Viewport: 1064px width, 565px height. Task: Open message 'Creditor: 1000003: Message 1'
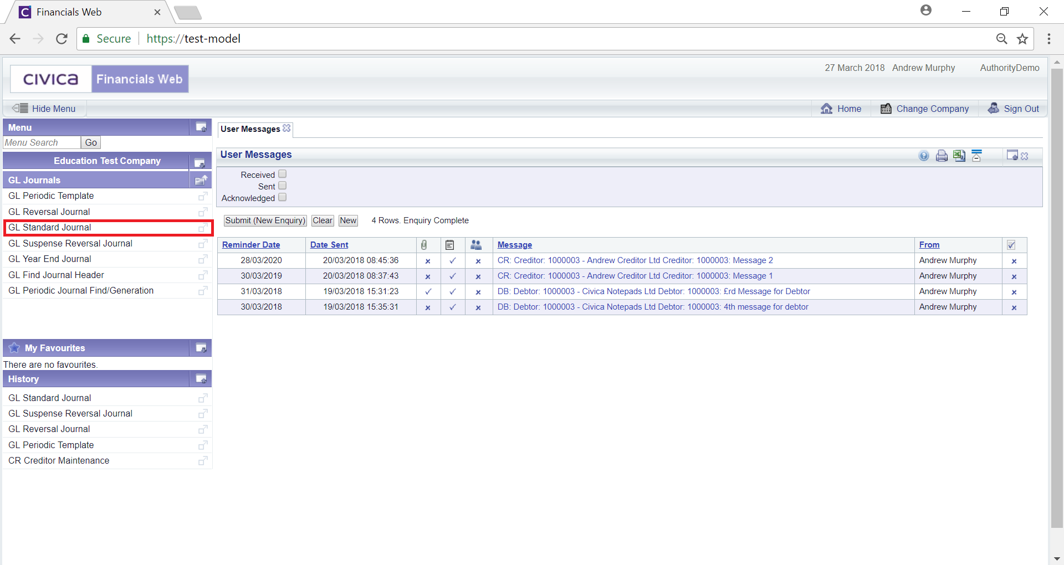635,276
